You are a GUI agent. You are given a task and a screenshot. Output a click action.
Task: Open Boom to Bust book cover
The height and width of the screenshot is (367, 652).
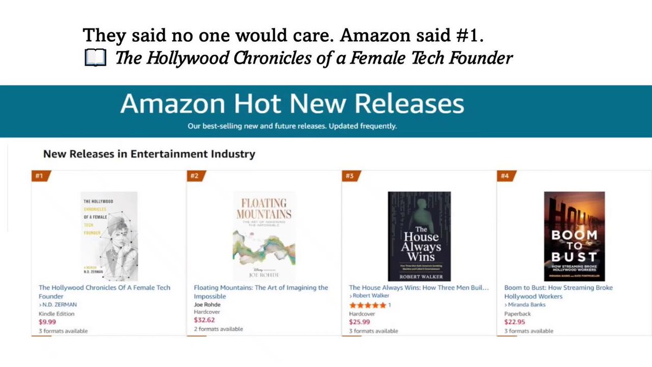coord(574,236)
